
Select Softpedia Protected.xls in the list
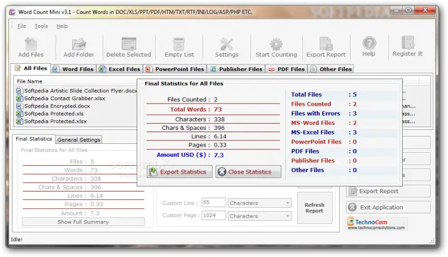(54, 114)
